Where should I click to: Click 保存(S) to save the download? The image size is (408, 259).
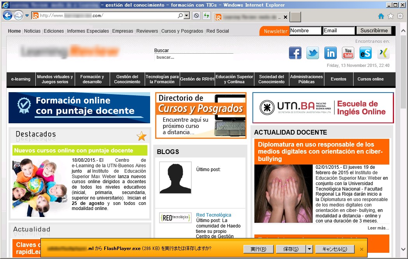coord(291,249)
